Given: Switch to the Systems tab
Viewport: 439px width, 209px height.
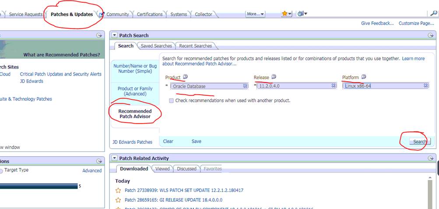Looking at the screenshot, I should click(179, 14).
